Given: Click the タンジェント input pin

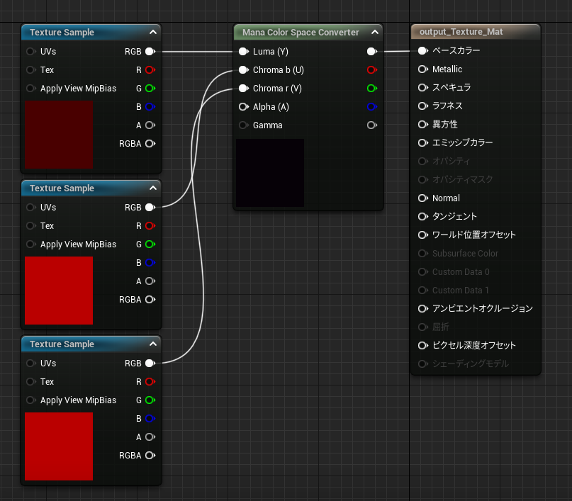Looking at the screenshot, I should [423, 217].
